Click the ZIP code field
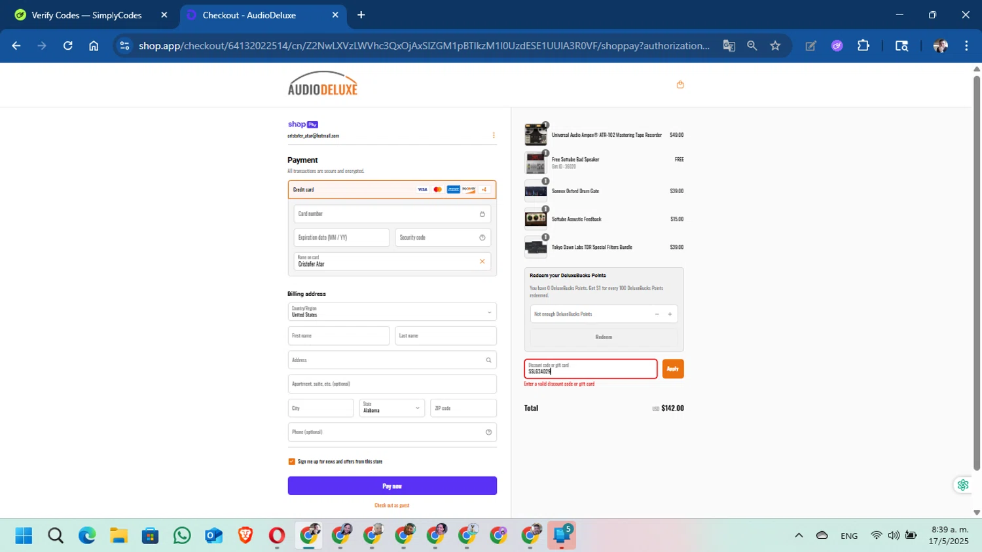Viewport: 982px width, 552px height. click(464, 408)
